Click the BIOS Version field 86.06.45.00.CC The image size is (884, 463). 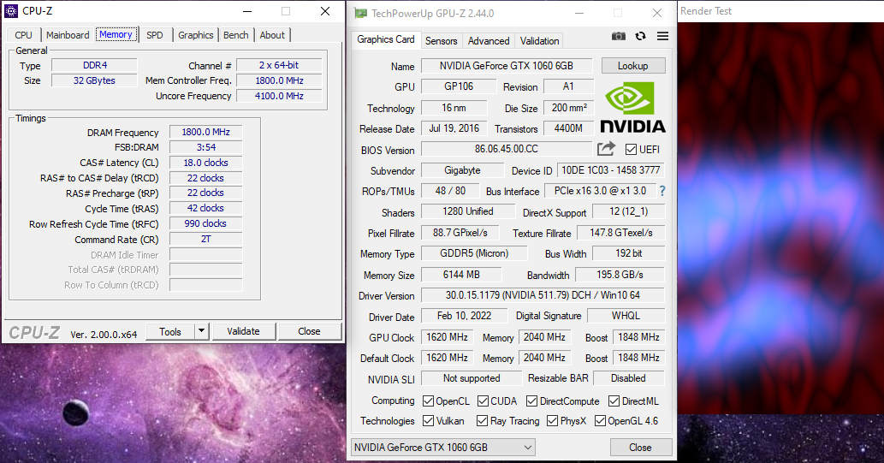(x=507, y=149)
